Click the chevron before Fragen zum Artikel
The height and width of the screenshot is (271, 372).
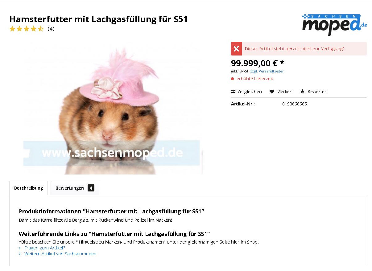(x=20, y=248)
